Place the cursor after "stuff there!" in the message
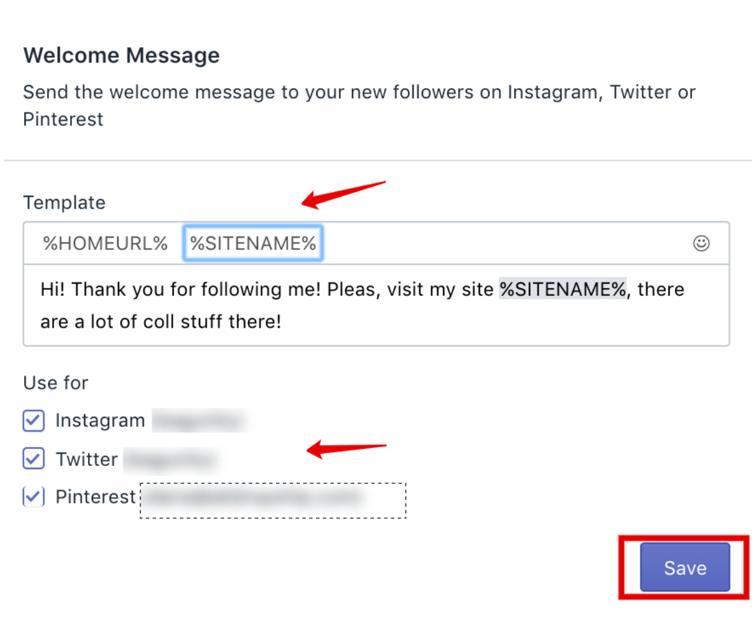The height and width of the screenshot is (617, 752). click(x=282, y=322)
